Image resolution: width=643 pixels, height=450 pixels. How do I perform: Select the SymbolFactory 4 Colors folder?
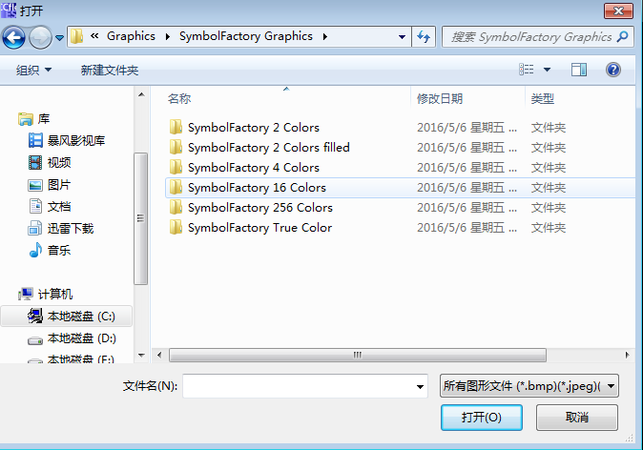click(254, 168)
